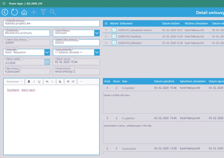The width and height of the screenshot is (224, 158).
Task: Toggle bold in the text editor
Action: pos(29,82)
